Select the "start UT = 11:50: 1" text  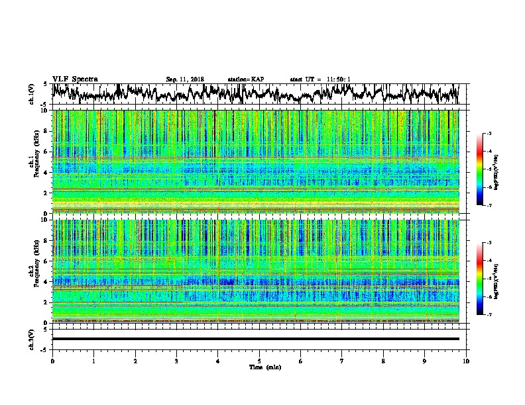tap(320, 79)
